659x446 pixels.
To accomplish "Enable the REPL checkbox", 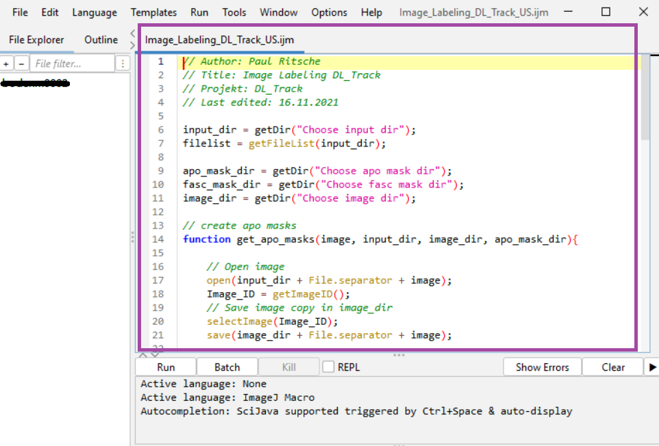I will 329,367.
